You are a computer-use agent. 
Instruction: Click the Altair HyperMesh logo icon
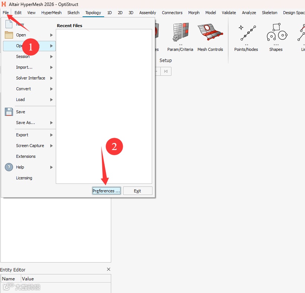pos(4,4)
